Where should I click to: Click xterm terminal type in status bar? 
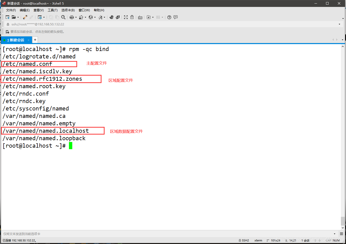(258, 240)
